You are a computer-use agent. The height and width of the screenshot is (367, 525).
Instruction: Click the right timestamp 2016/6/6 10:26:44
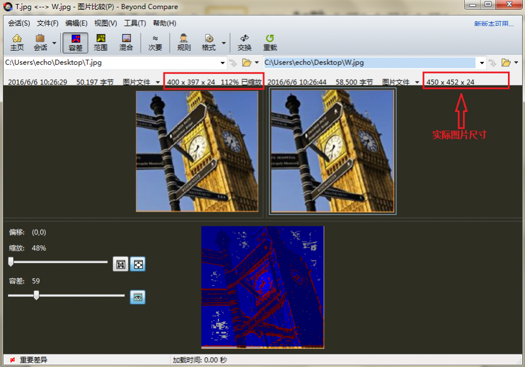[x=297, y=83]
